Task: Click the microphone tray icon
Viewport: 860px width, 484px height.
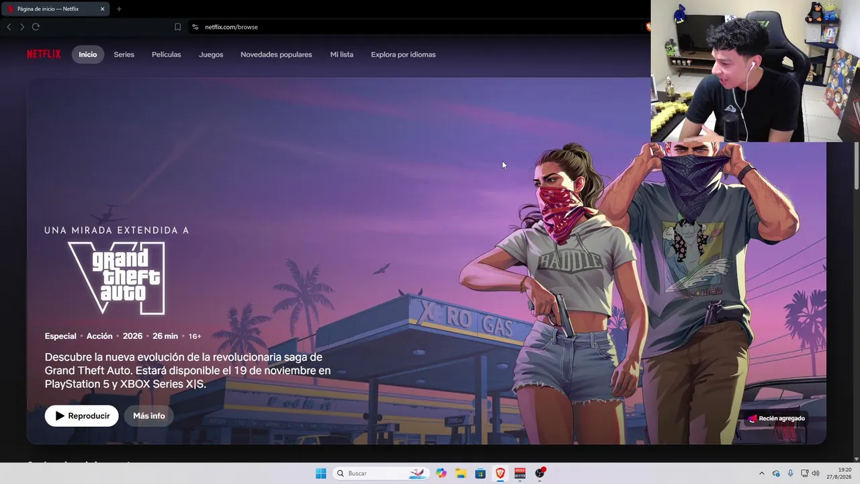Action: (x=790, y=473)
